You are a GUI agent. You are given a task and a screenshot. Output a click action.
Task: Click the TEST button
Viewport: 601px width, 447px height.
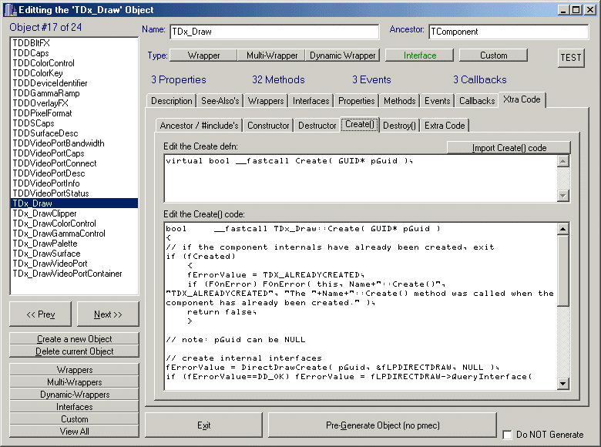[571, 58]
